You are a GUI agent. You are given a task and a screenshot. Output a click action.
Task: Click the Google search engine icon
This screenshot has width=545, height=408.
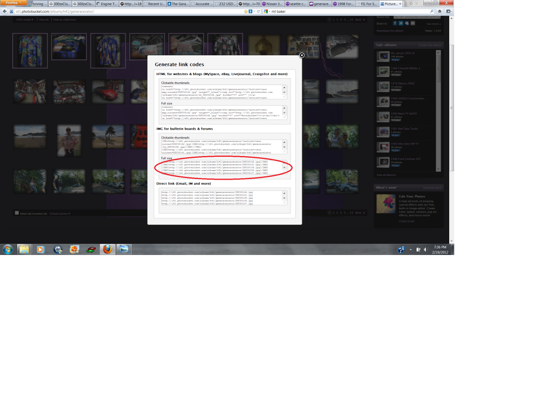point(266,12)
